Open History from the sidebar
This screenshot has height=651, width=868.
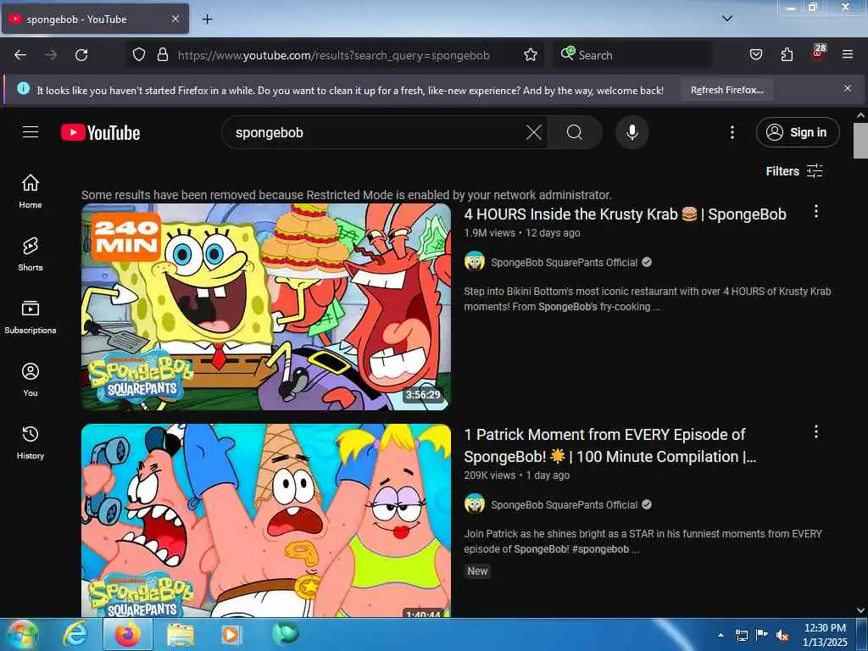coord(31,442)
